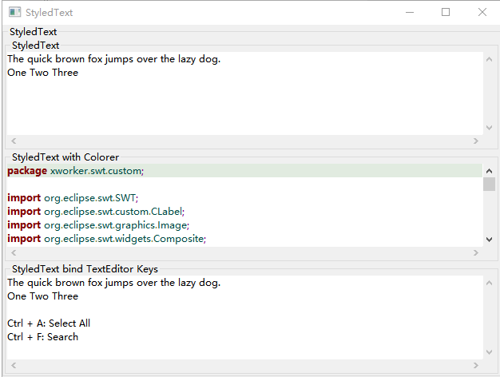Viewport: 500px width, 377px height.
Task: Click scroll-left arrow in the top StyledText panel
Action: [x=13, y=141]
